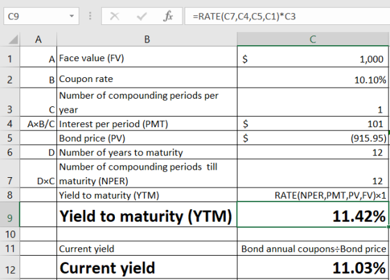Click cell A6 containing letter D
The height and width of the screenshot is (280, 390).
[38, 152]
